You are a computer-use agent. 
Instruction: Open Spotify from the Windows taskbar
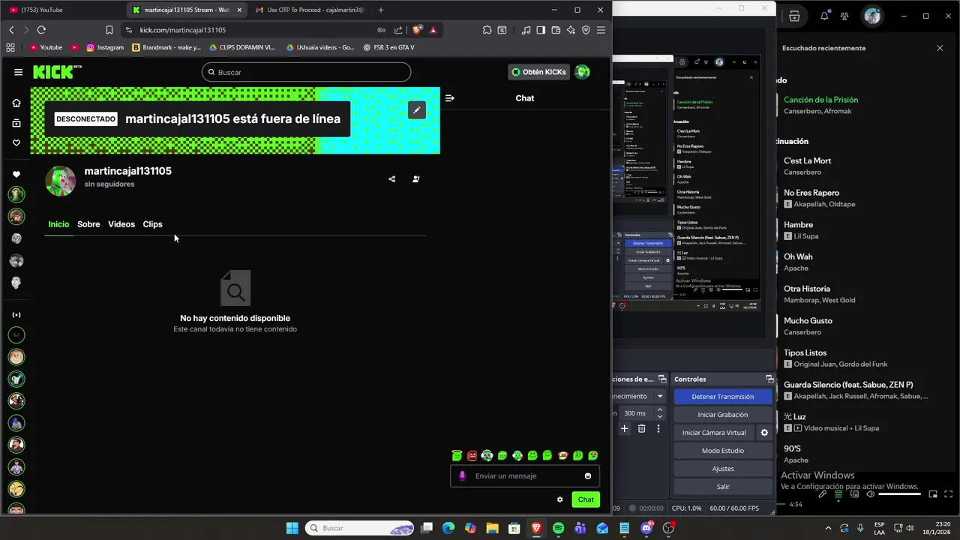(558, 528)
